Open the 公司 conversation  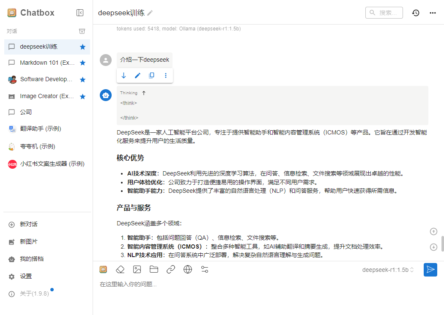(47, 112)
